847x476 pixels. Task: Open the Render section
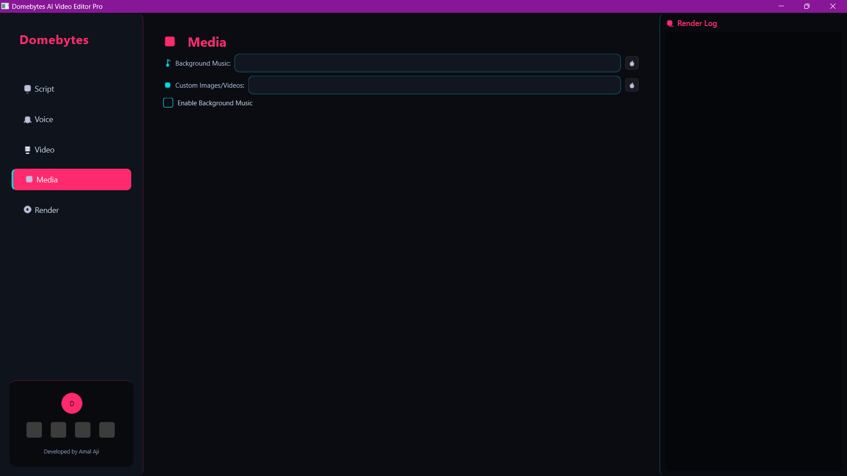[47, 210]
